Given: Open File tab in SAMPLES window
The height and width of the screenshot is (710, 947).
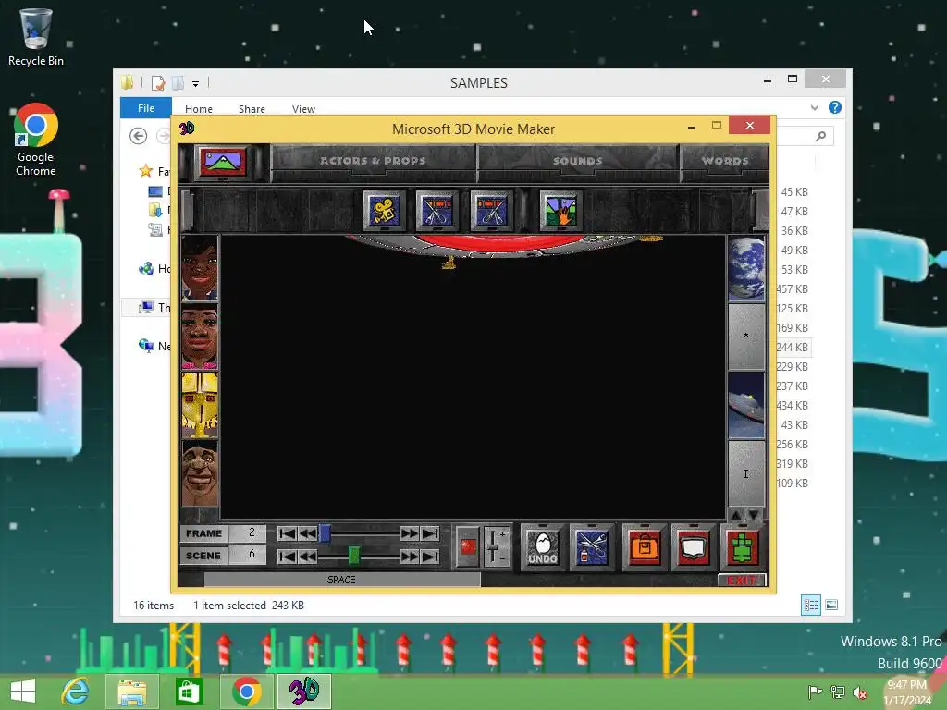Looking at the screenshot, I should click(x=145, y=108).
